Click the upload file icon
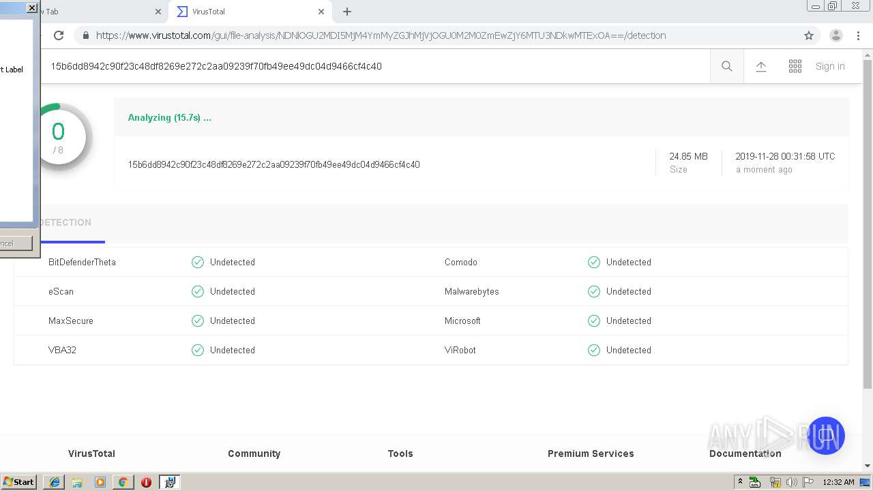873x491 pixels. 761,66
